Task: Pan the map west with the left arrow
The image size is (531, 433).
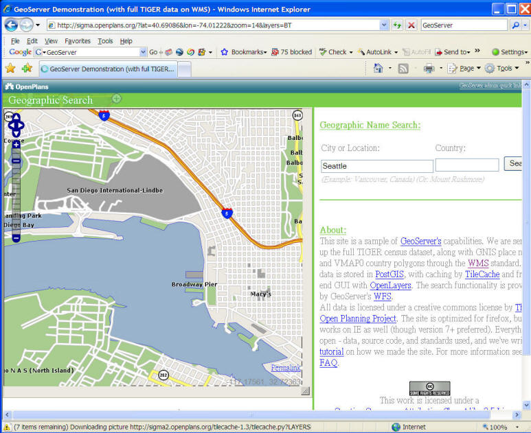Action: (x=11, y=125)
